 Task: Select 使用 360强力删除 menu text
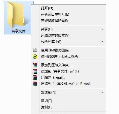coord(55,50)
